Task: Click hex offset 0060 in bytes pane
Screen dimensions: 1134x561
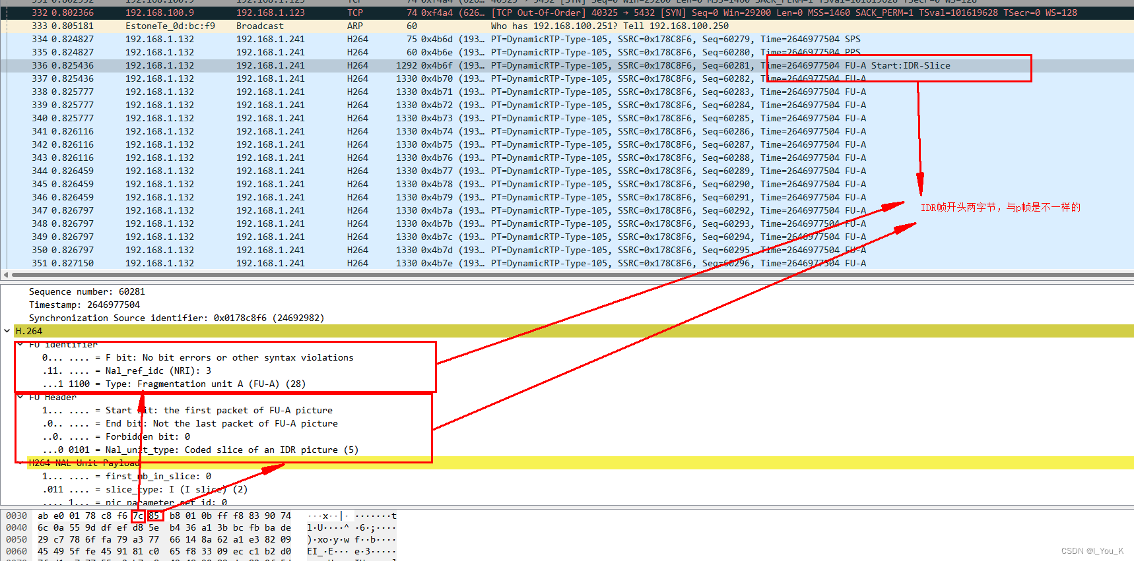Action: coord(17,551)
